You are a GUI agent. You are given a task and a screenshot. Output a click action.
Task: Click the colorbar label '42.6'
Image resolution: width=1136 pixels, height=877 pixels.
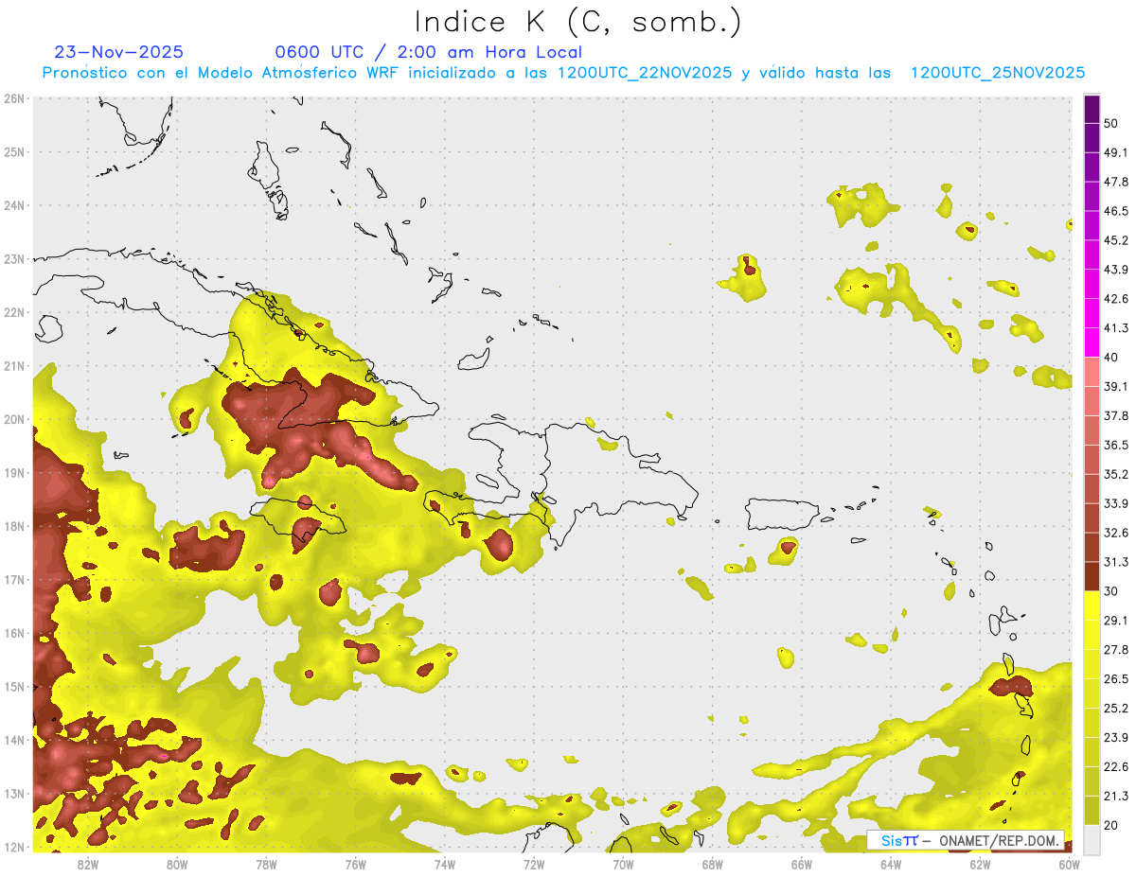coord(1115,299)
